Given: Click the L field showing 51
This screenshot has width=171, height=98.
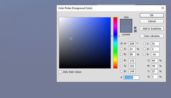Looking at the screenshot, I should click(x=155, y=44).
